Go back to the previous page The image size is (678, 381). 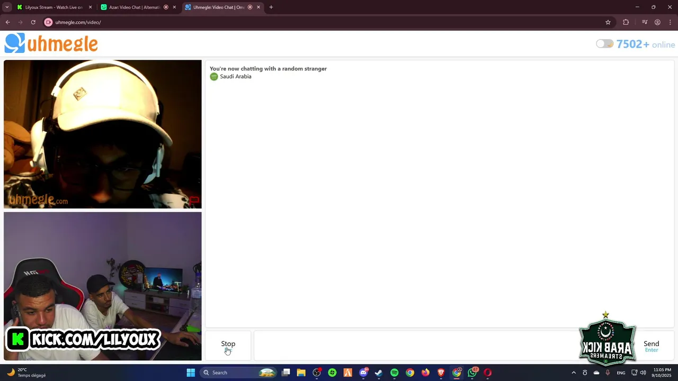click(x=7, y=22)
